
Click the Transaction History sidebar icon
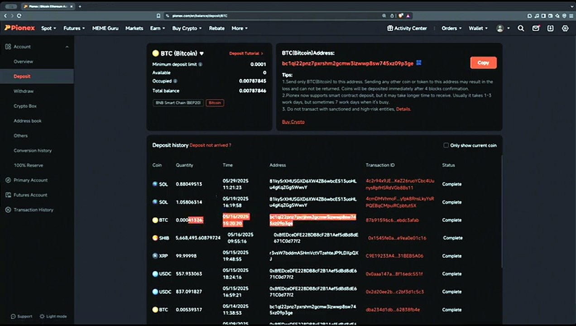click(8, 210)
